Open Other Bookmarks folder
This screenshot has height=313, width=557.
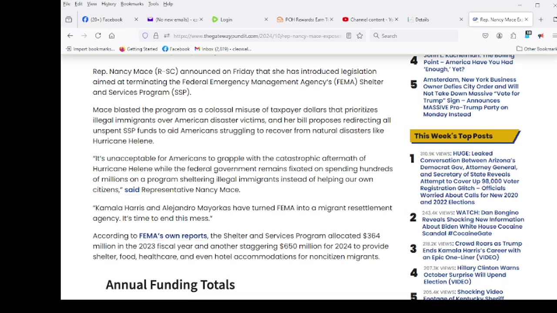click(537, 49)
